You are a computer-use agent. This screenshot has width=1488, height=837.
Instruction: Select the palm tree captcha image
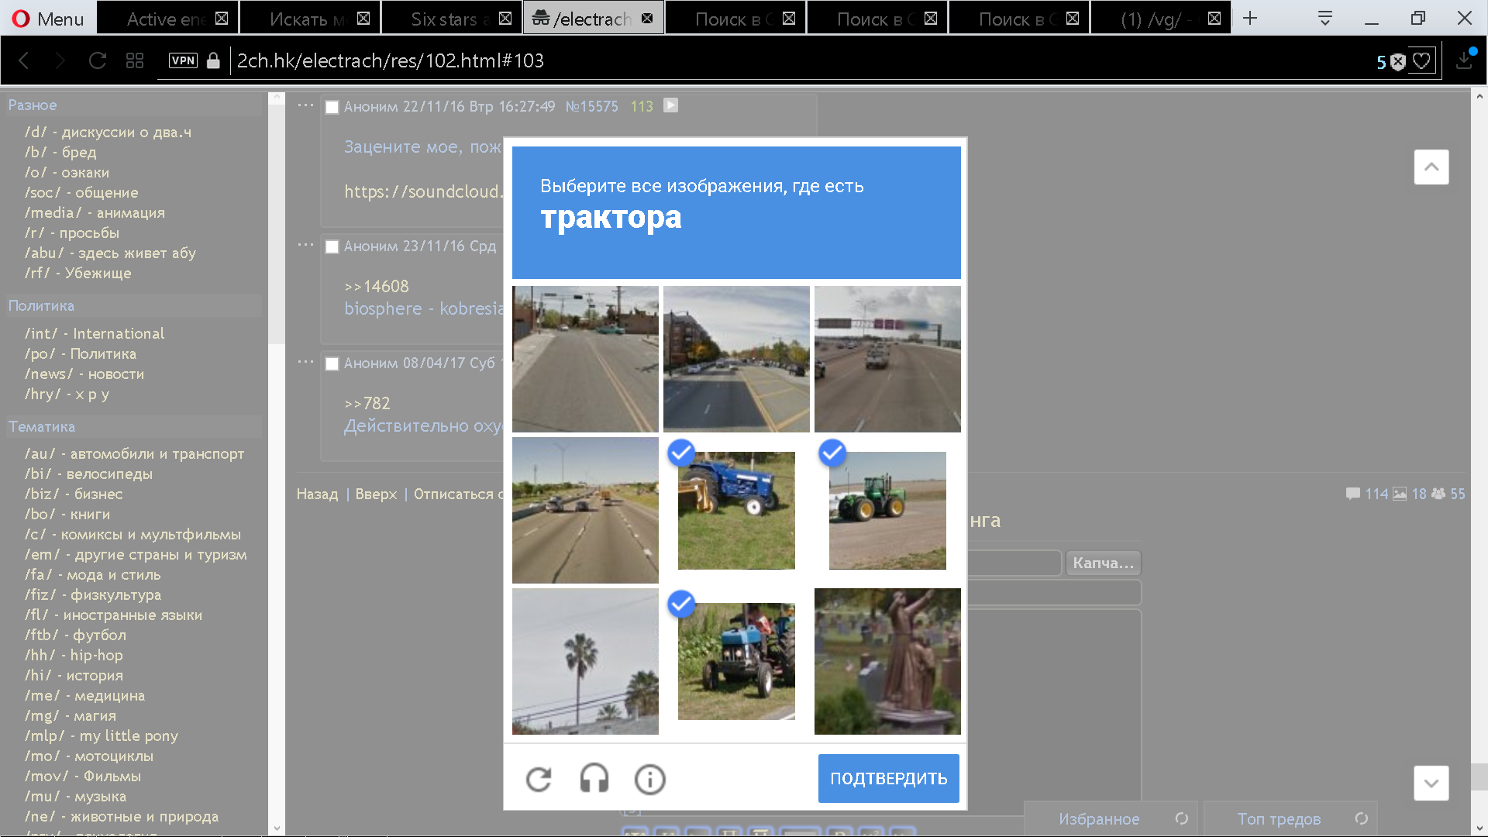(x=585, y=661)
